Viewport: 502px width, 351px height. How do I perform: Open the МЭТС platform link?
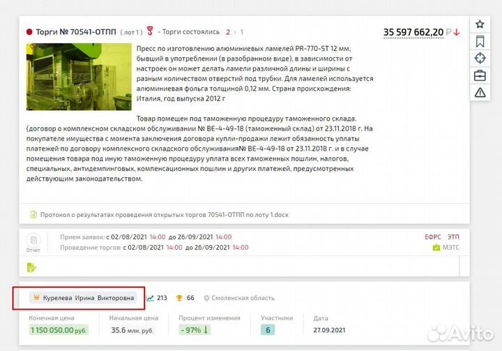point(451,248)
